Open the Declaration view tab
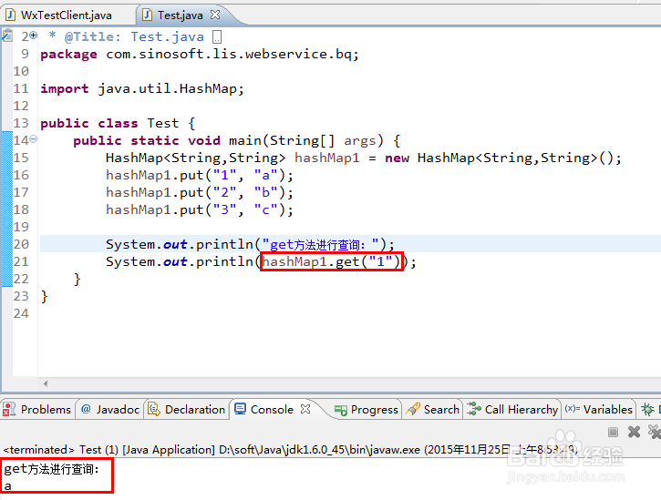Viewport: 661px width, 500px height. coord(187,409)
